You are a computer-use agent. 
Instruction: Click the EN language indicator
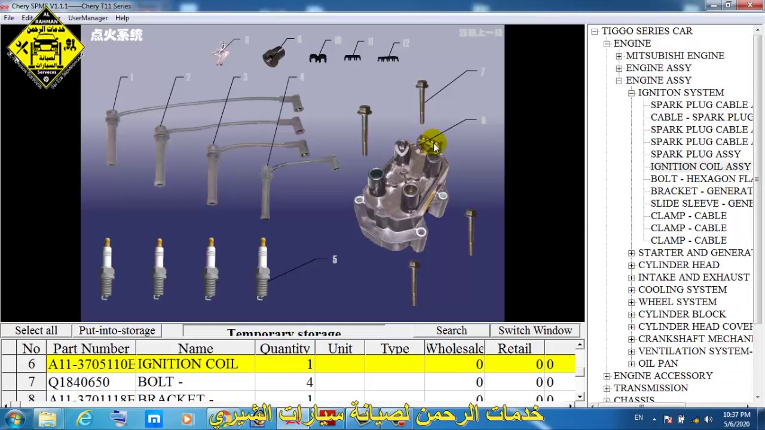(639, 418)
